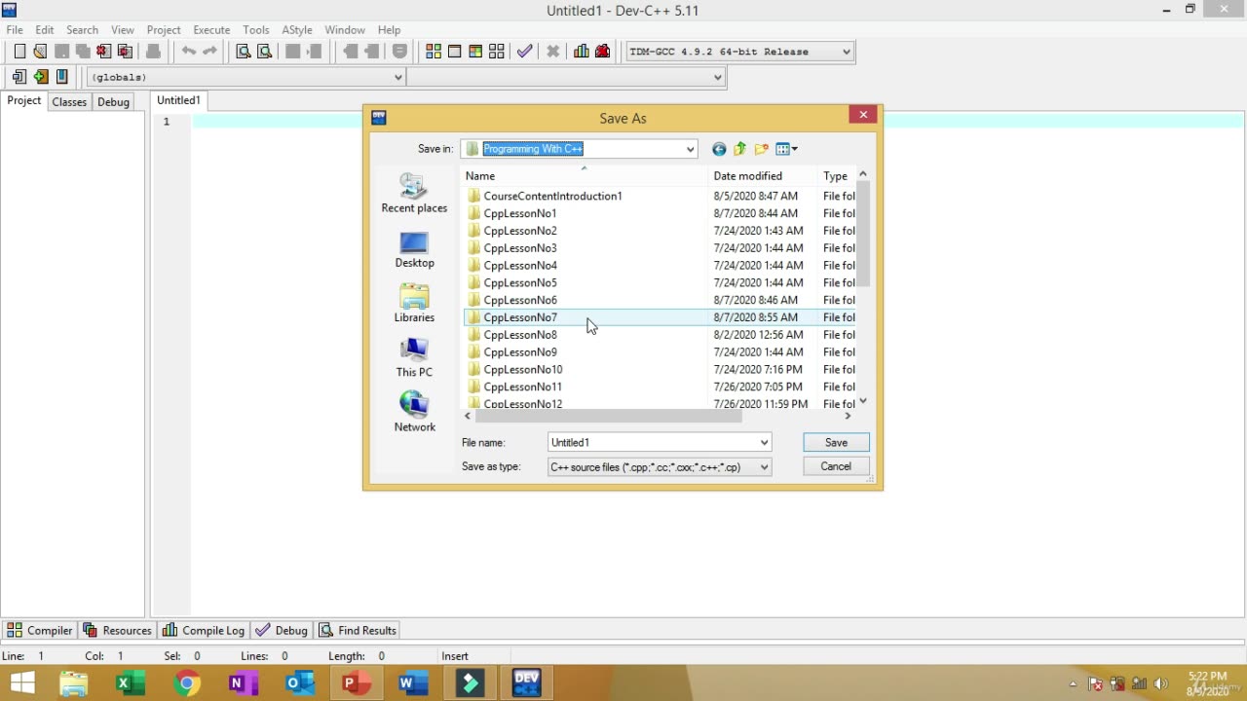Image resolution: width=1247 pixels, height=701 pixels.
Task: Open the Windows Start button
Action: point(22,683)
